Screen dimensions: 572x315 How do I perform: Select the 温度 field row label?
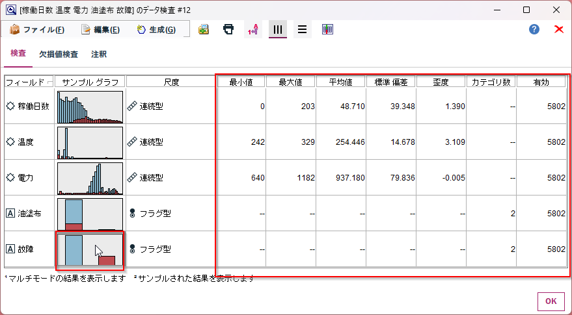(25, 142)
